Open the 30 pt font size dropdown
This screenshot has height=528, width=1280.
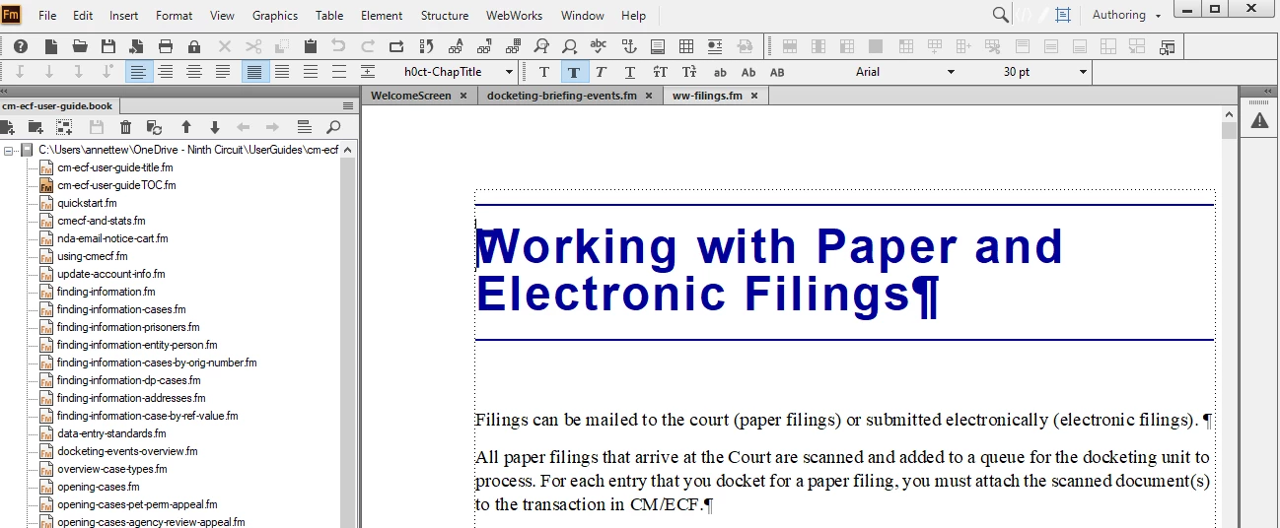click(x=1082, y=72)
